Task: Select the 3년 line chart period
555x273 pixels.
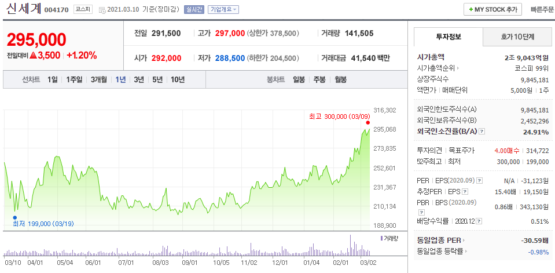Action: click(x=139, y=79)
